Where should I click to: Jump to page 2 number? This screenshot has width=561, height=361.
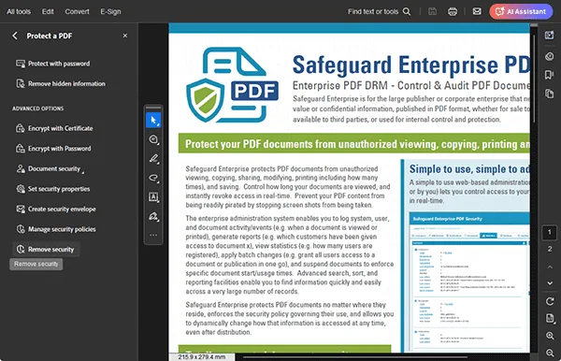pos(550,249)
